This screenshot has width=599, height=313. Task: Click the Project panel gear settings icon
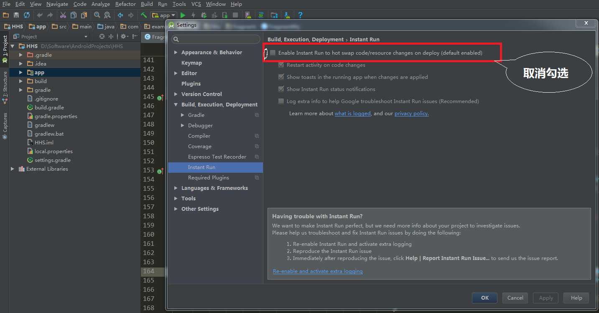point(124,36)
